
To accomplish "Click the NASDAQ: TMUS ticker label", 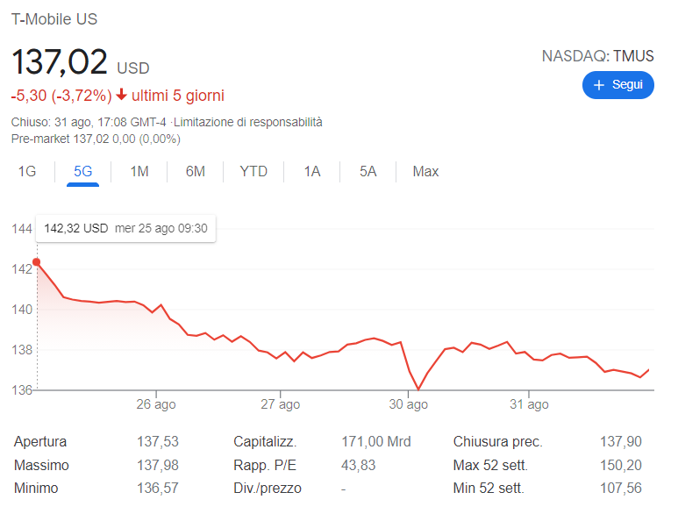I will point(597,56).
